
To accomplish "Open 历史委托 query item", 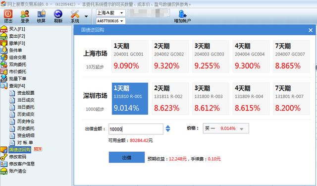I will [26, 128].
